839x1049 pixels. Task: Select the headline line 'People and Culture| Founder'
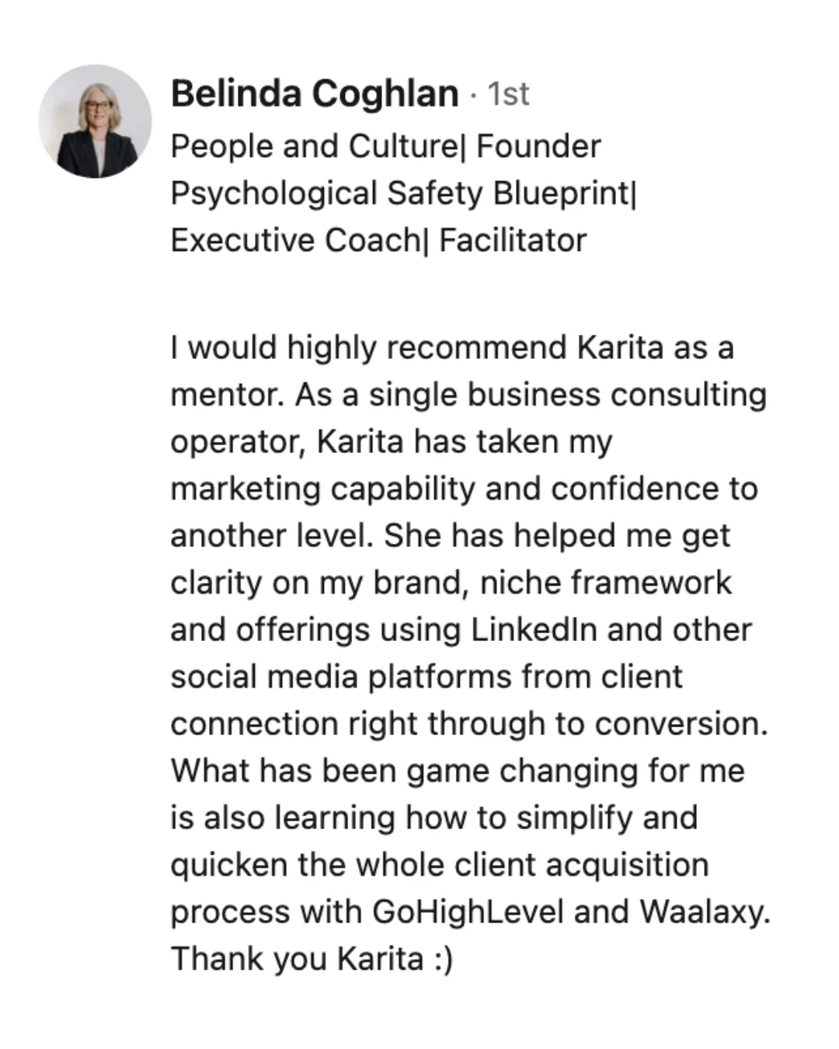(385, 146)
